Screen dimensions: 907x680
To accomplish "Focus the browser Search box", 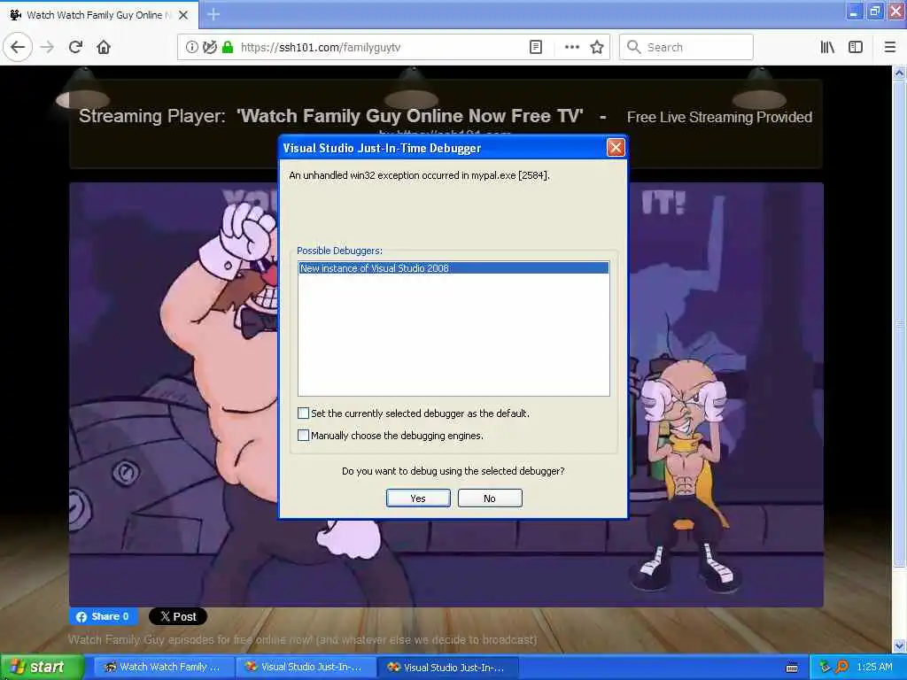I will [x=686, y=48].
